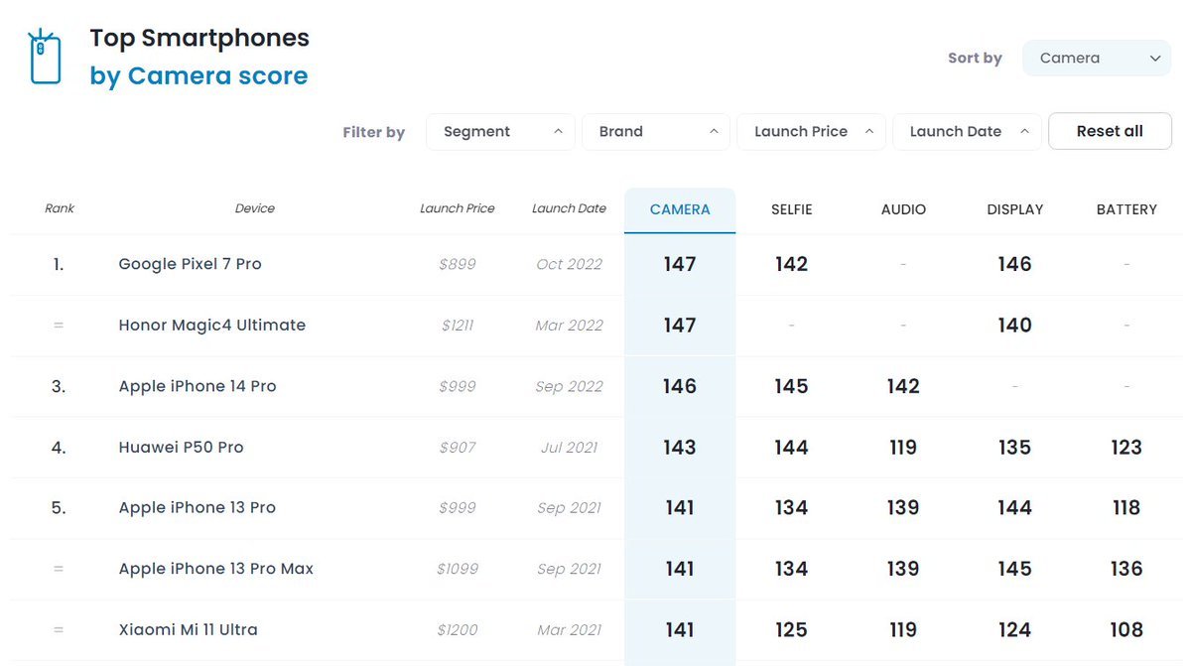Open the Huawei P50 Pro entry
Screen dimensions: 1190x666
coord(181,448)
